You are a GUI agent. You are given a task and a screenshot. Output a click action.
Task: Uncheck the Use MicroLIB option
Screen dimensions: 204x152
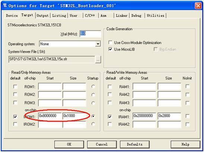pos(110,49)
